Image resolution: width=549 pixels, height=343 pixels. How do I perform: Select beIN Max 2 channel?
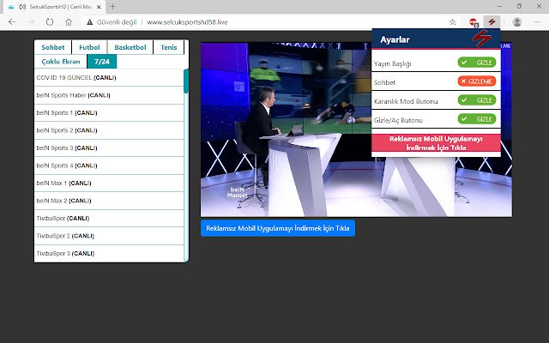point(109,201)
